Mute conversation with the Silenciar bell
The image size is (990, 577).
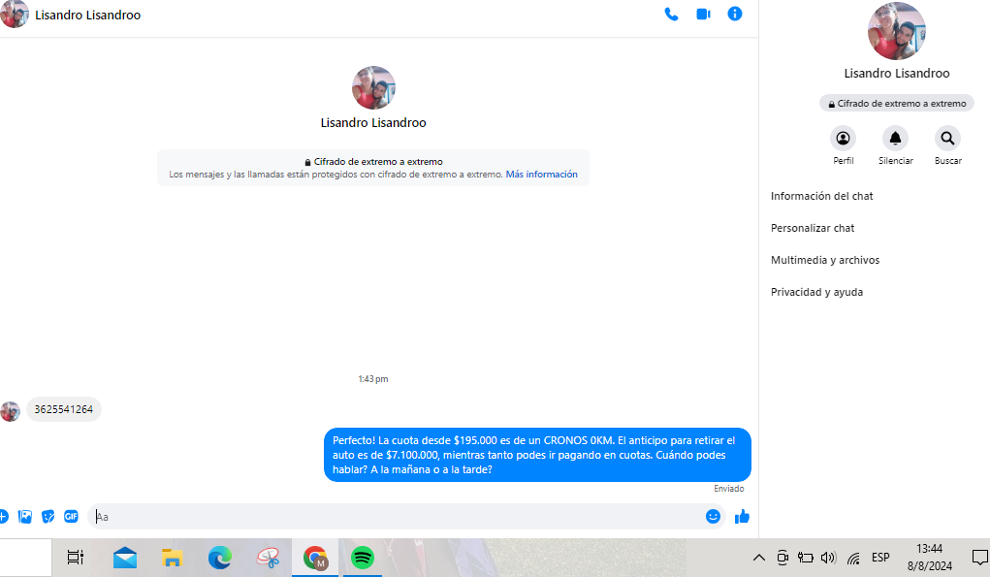895,139
